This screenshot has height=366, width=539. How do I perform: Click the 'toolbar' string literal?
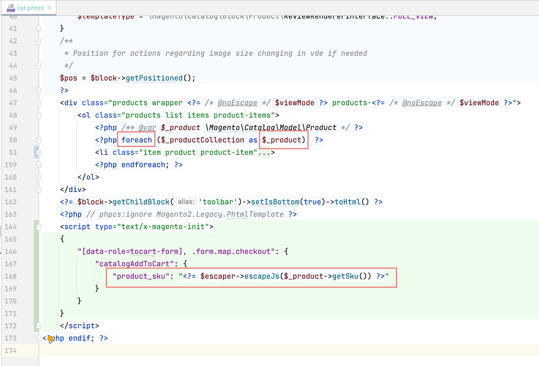pyautogui.click(x=218, y=202)
